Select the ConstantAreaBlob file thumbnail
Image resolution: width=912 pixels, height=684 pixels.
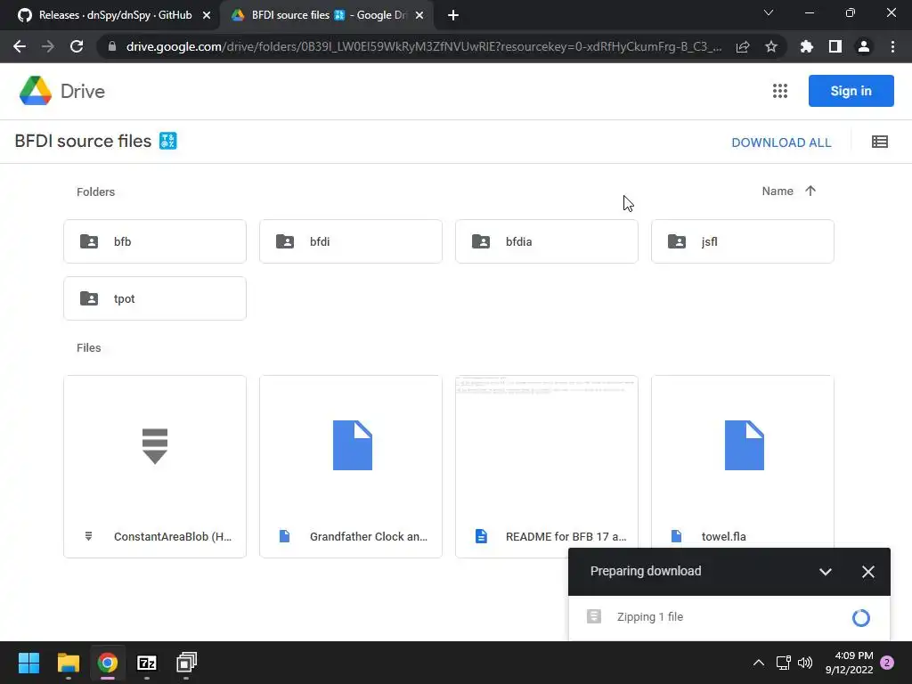tap(155, 445)
